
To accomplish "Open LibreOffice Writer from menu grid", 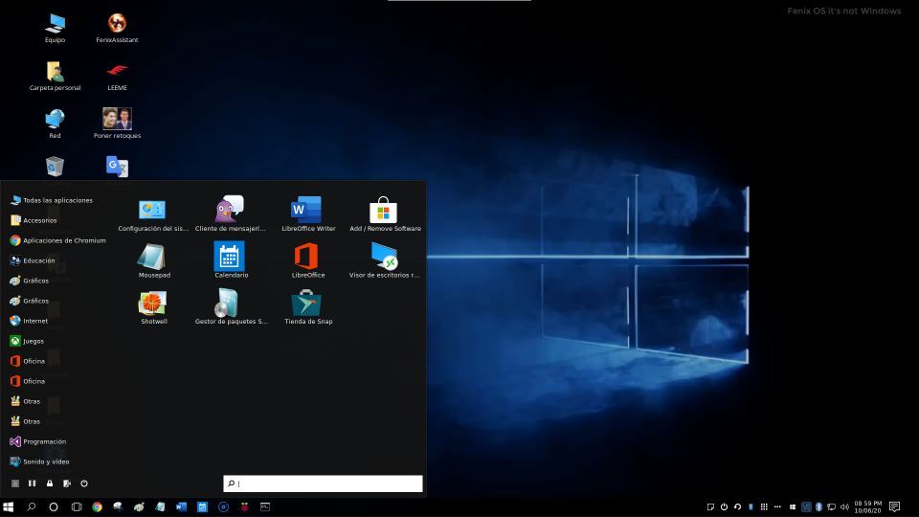I will (307, 215).
